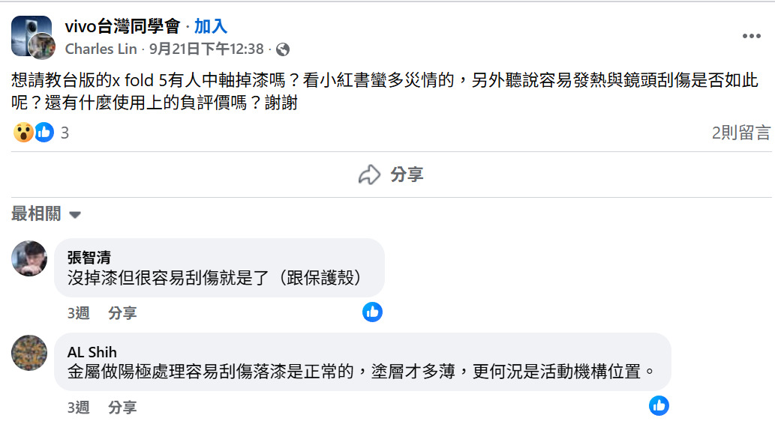Click the thumbs-up reaction icon under post
The height and width of the screenshot is (427, 775).
44,133
